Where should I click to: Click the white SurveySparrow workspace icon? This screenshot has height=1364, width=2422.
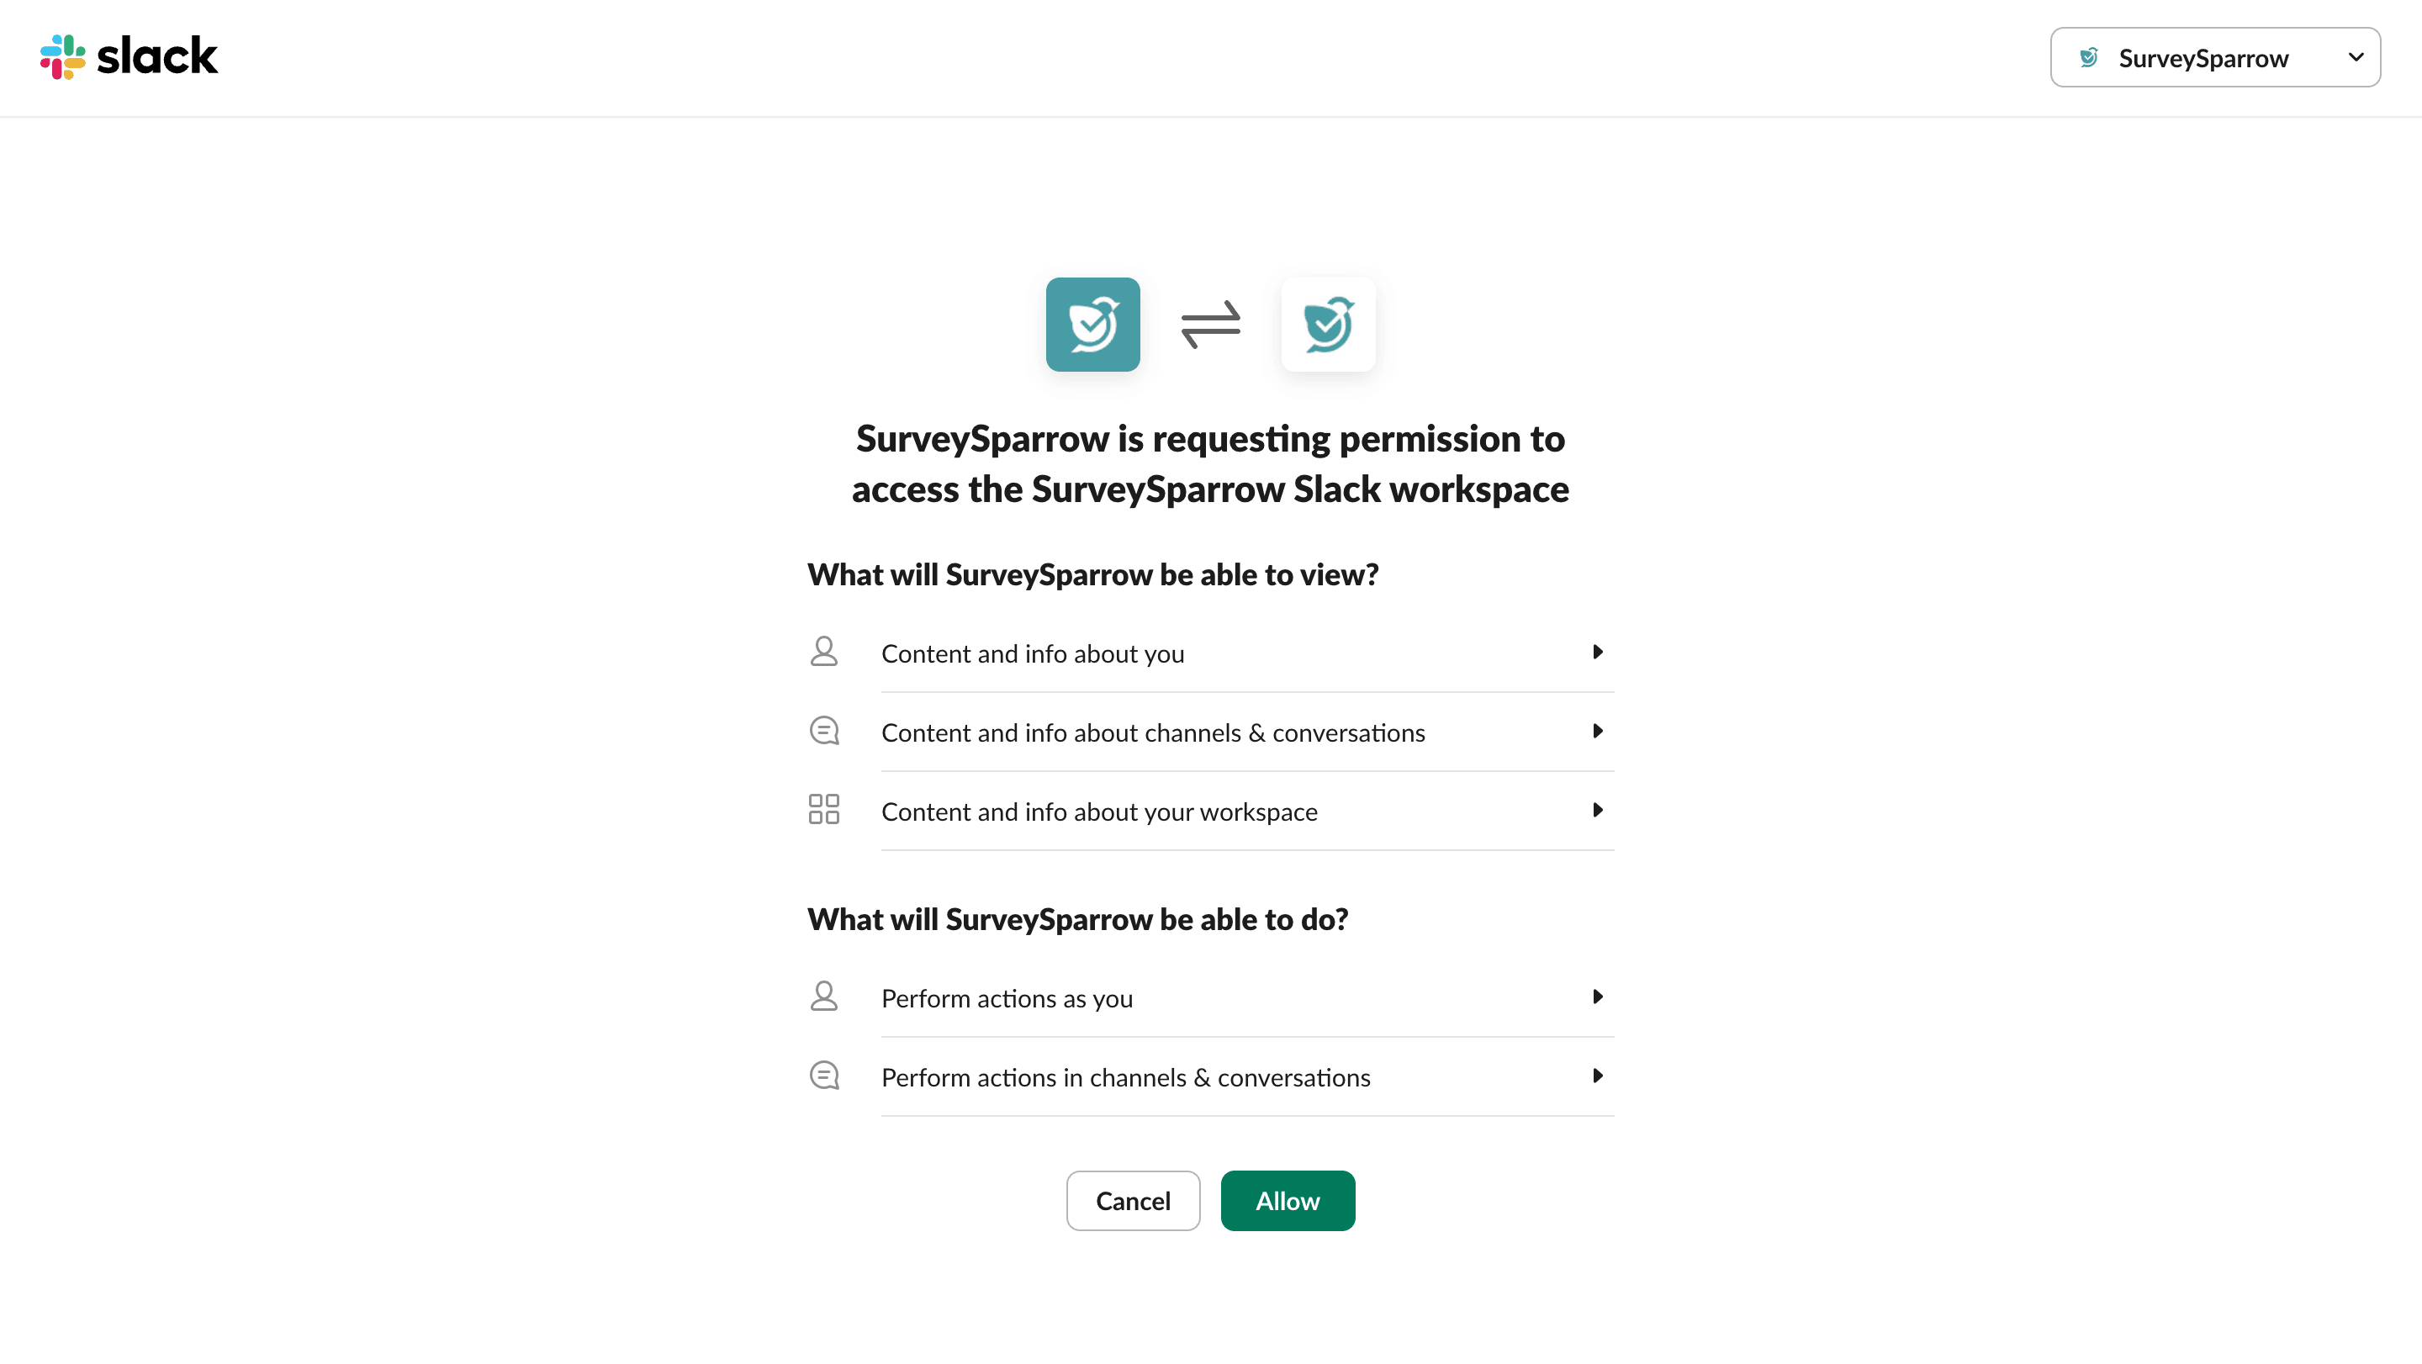tap(1328, 325)
